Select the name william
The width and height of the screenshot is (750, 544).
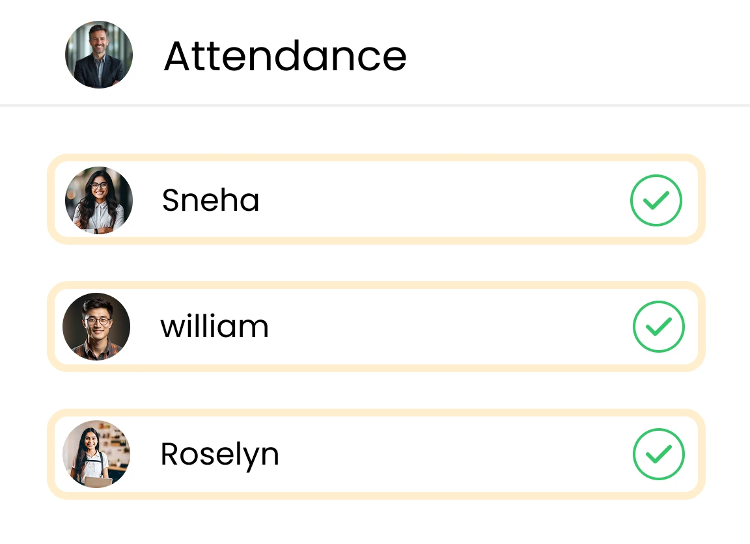click(214, 327)
